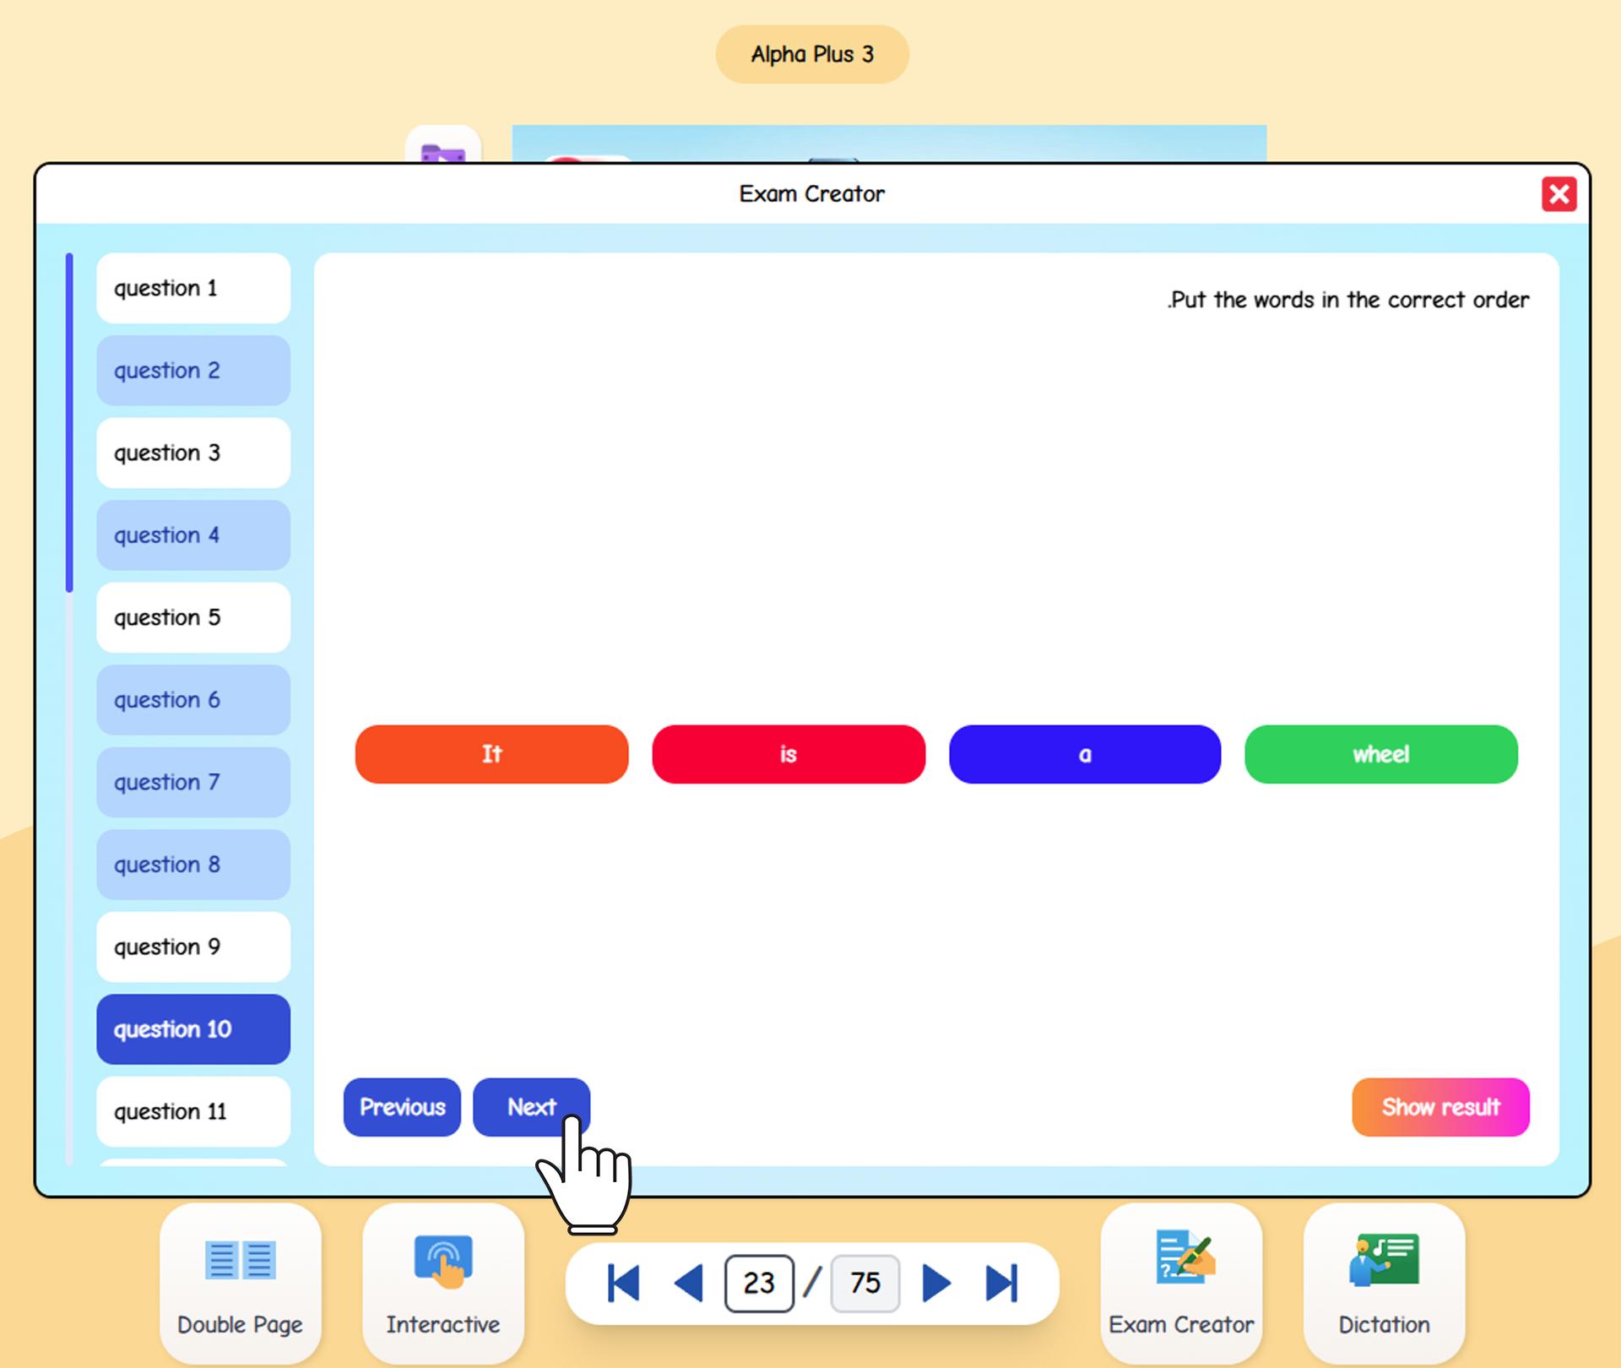
Task: Go to the previous page arrow
Action: click(689, 1284)
